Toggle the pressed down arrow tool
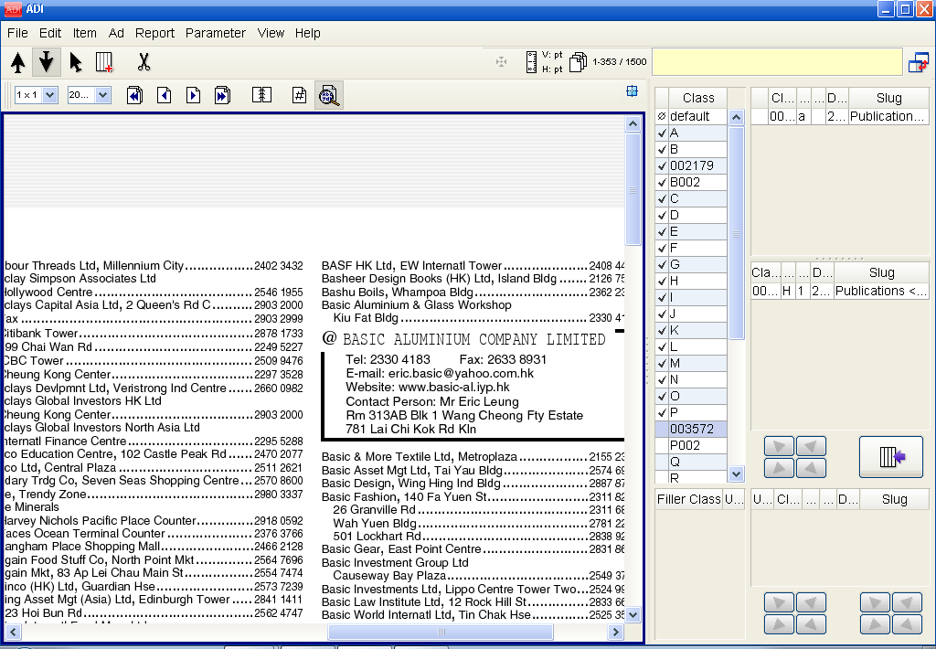 (x=46, y=62)
